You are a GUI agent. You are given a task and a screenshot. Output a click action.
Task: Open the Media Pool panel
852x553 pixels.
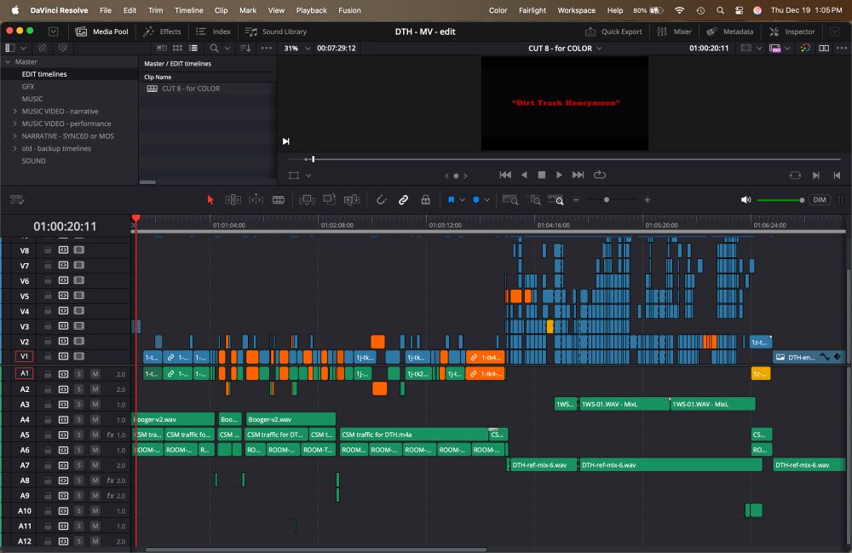102,32
